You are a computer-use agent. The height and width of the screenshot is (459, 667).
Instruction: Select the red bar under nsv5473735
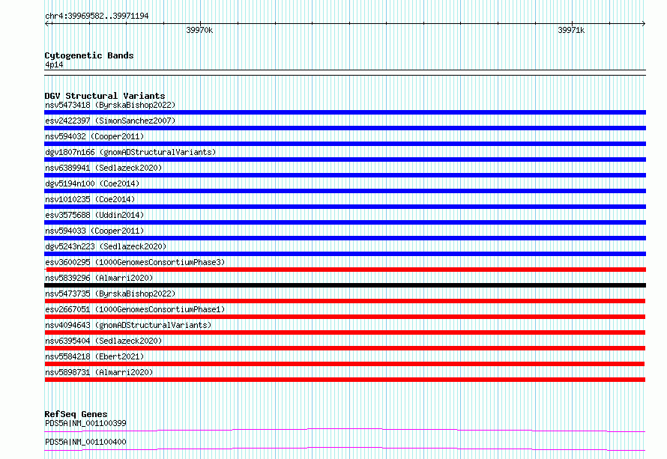click(345, 301)
